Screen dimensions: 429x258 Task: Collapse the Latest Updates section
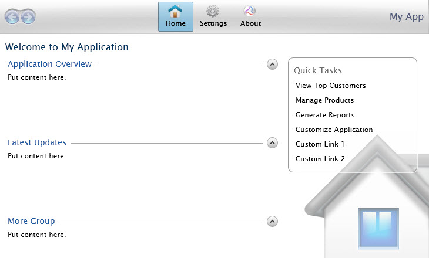pos(272,143)
